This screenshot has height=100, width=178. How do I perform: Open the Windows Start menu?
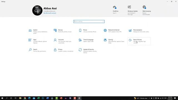(x=2, y=98)
